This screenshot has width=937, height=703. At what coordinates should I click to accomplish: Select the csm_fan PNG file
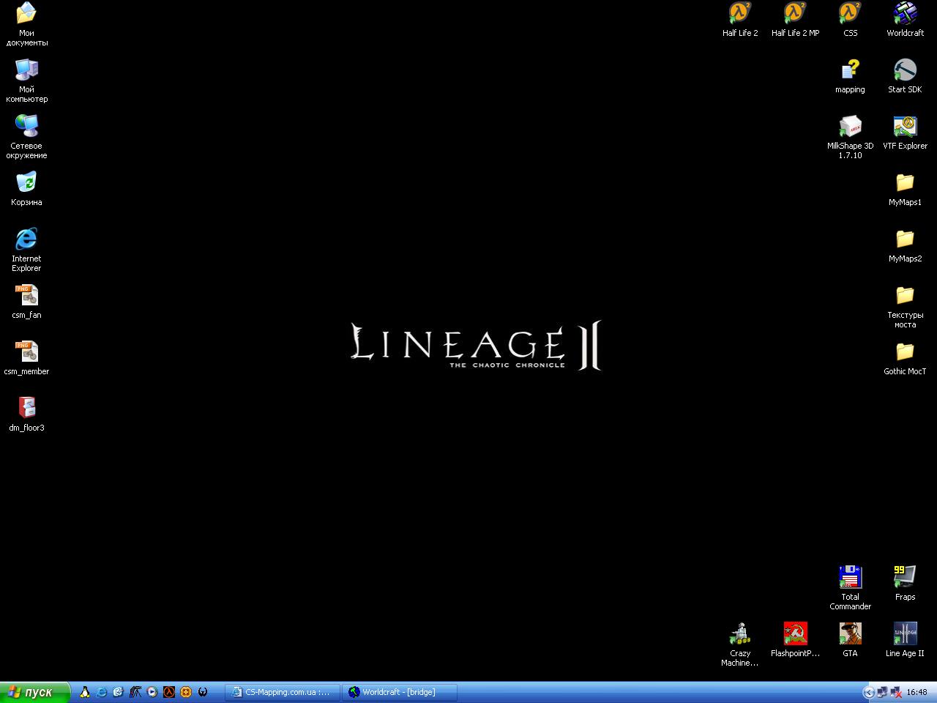tap(26, 301)
